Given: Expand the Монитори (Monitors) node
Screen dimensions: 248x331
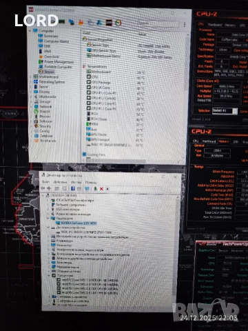Looking at the screenshot, I should click(x=49, y=262).
